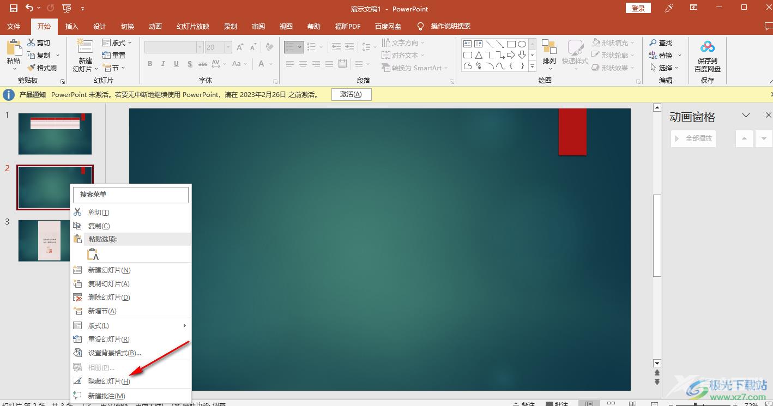Click the vertical scrollbar down arrow
Screen dimensions: 773x406
(657, 363)
